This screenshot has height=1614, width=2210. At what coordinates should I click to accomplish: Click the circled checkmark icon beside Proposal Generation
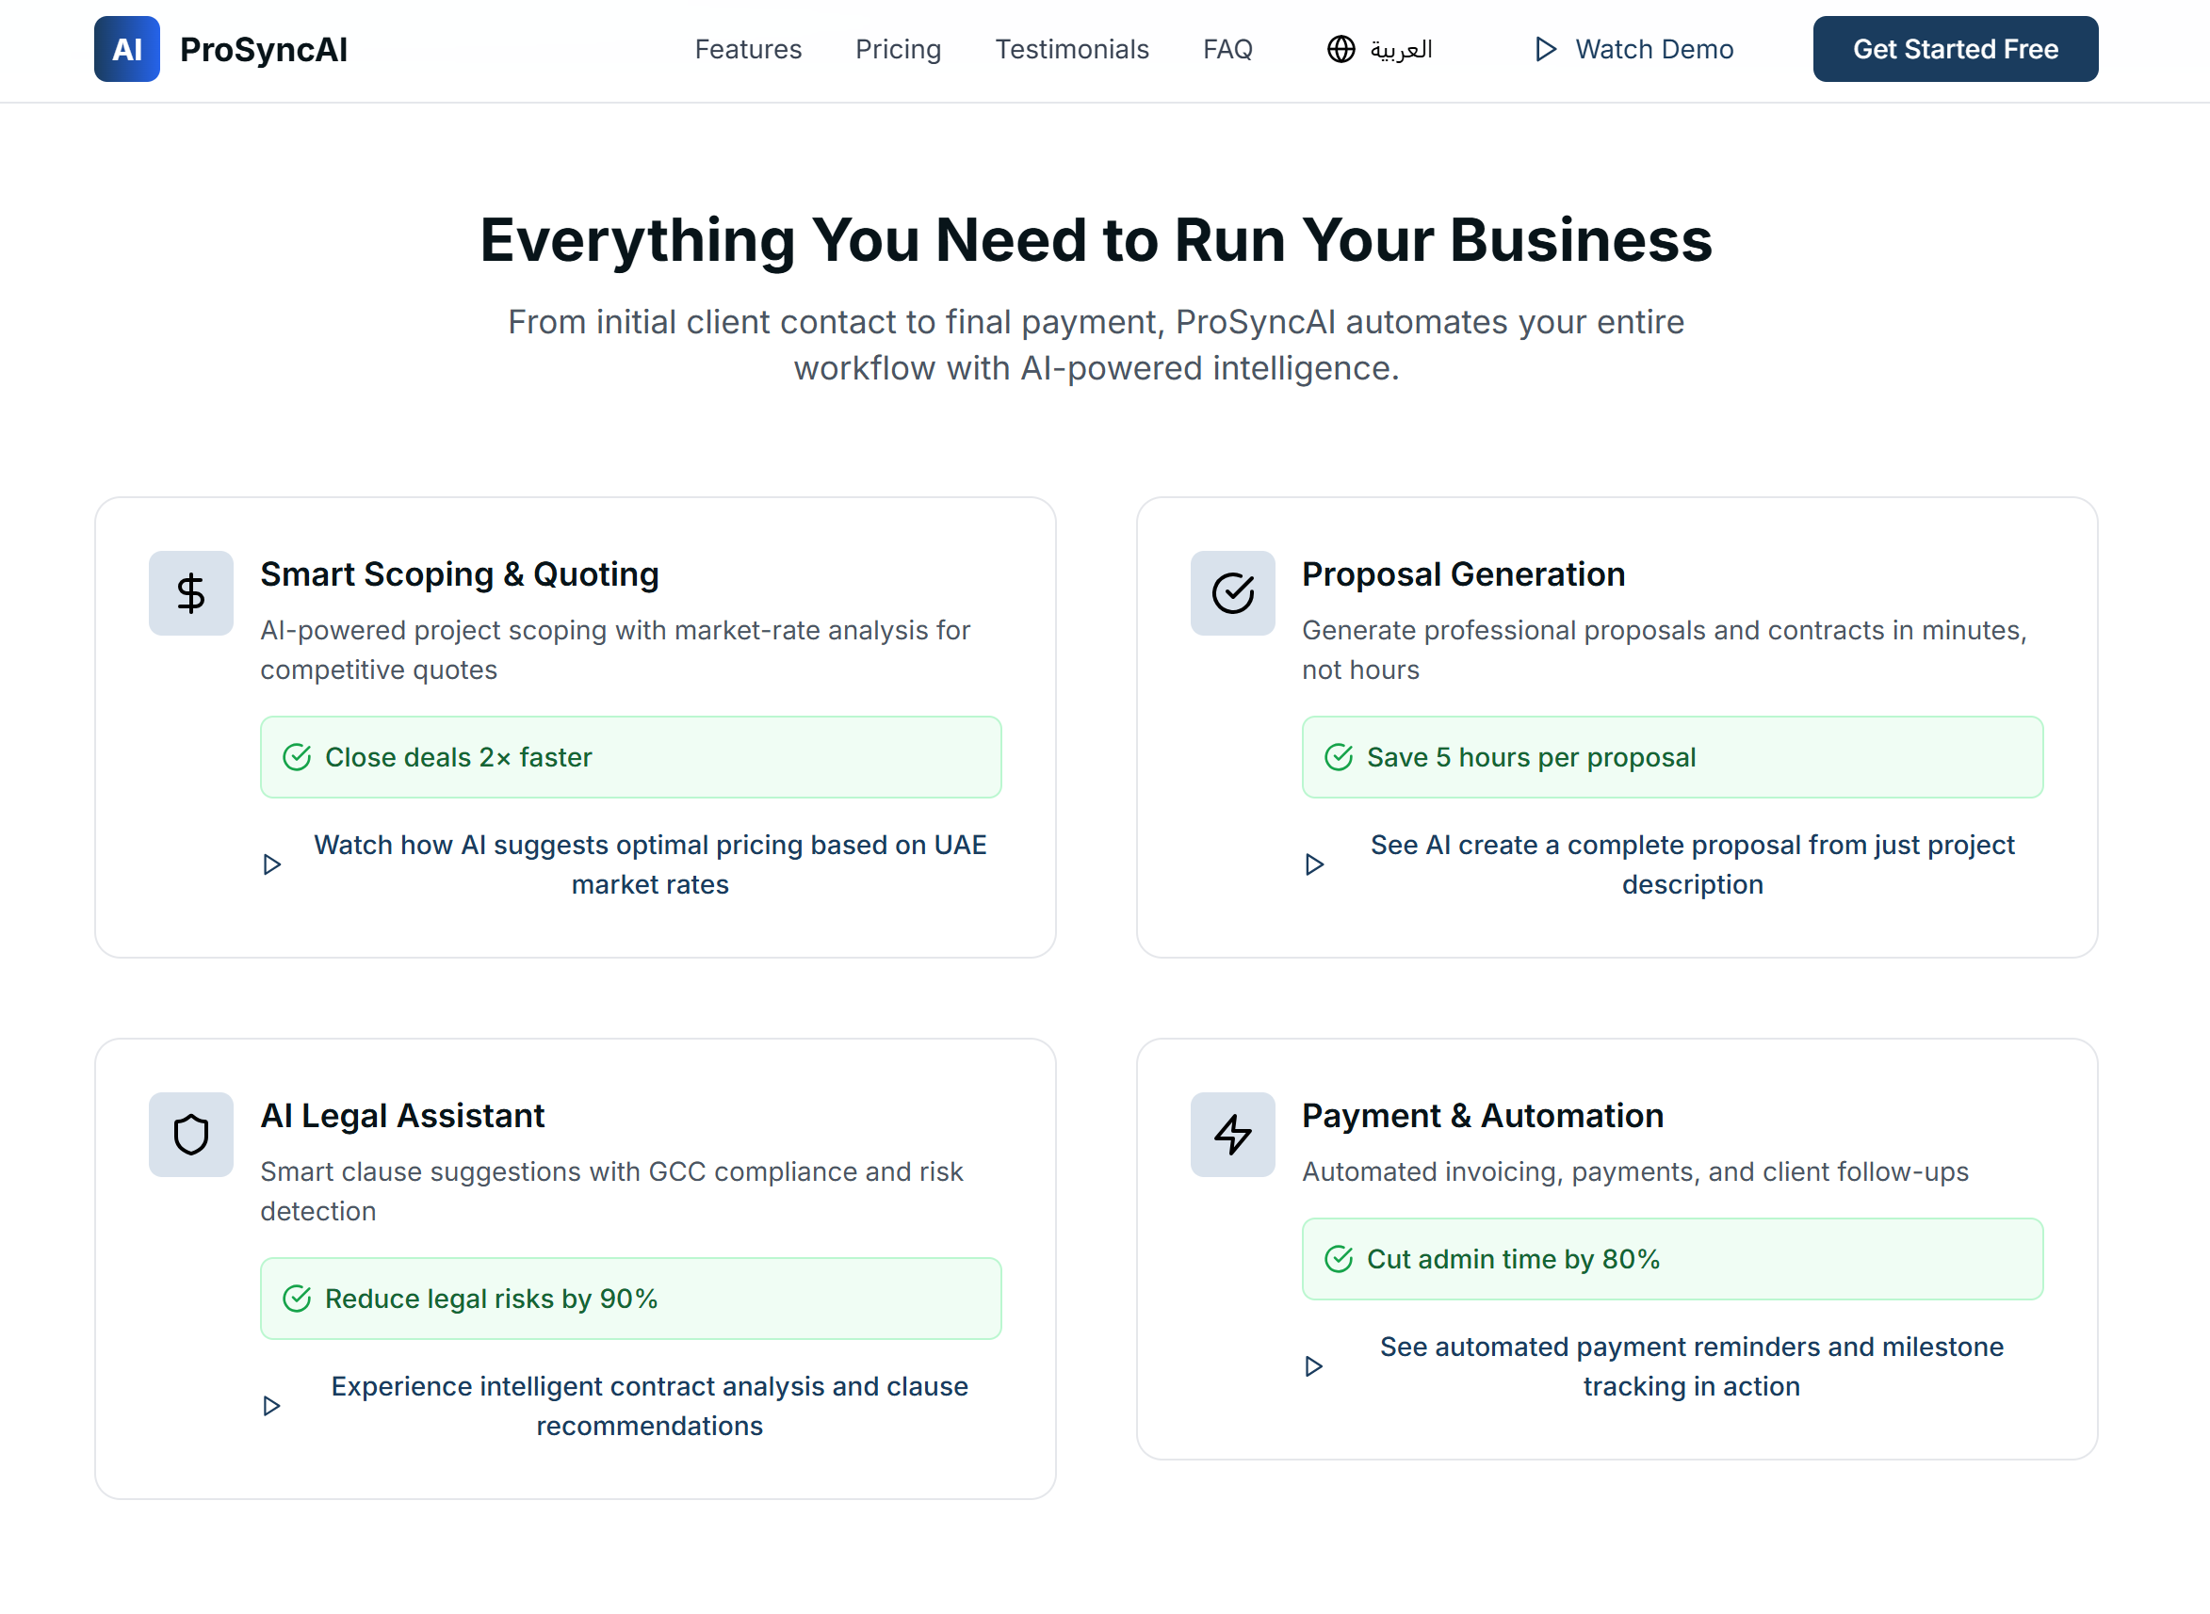(x=1231, y=593)
